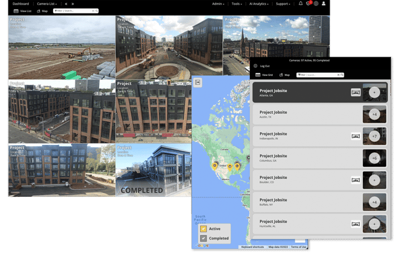Expand +6 cameras thumbnail for Columbus, GA
The height and width of the screenshot is (262, 409).
coord(374,158)
